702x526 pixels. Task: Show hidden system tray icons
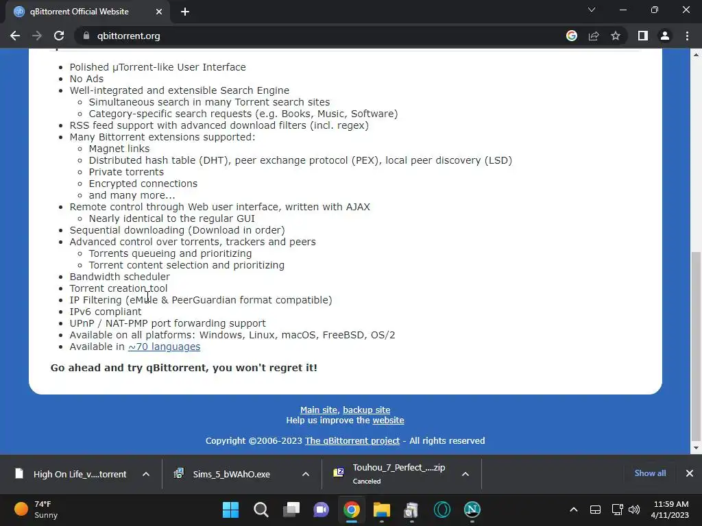pyautogui.click(x=574, y=510)
